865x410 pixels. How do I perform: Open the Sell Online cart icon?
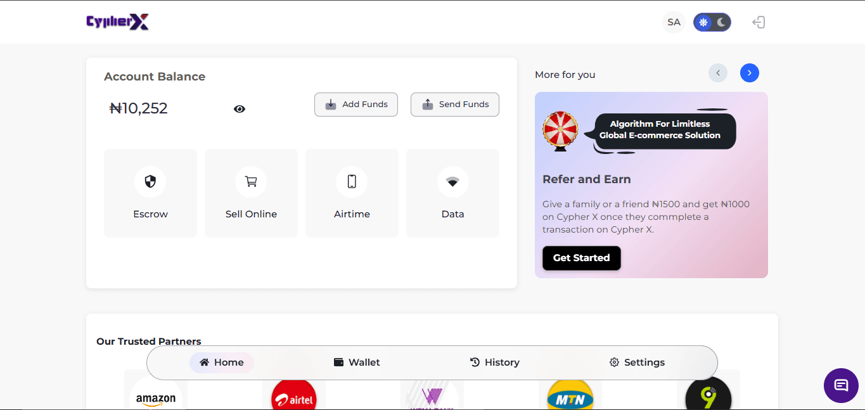click(251, 181)
